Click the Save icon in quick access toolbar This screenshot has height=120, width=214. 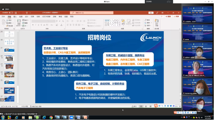tap(16, 13)
